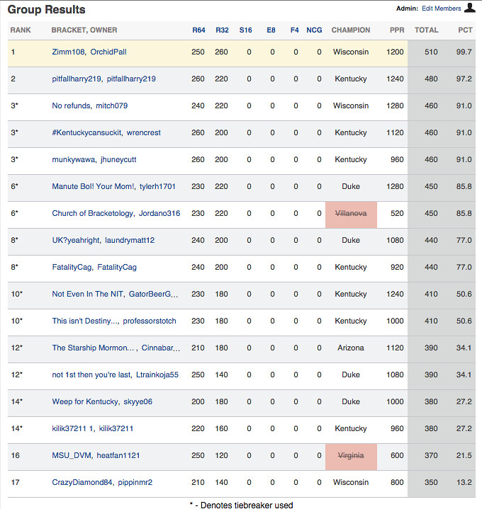Open the #Kentuckycansuckit bracket link
The image size is (482, 509).
pos(86,133)
